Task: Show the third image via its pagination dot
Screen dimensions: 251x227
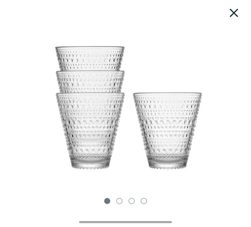Action: click(131, 201)
